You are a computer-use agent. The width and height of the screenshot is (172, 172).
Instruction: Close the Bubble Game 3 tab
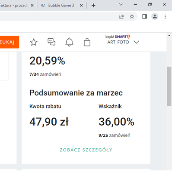pyautogui.click(x=81, y=6)
